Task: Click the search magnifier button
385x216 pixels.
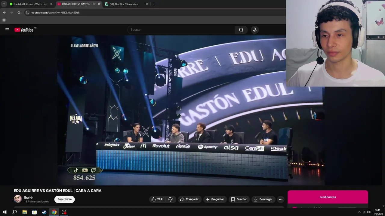Action: point(241,30)
